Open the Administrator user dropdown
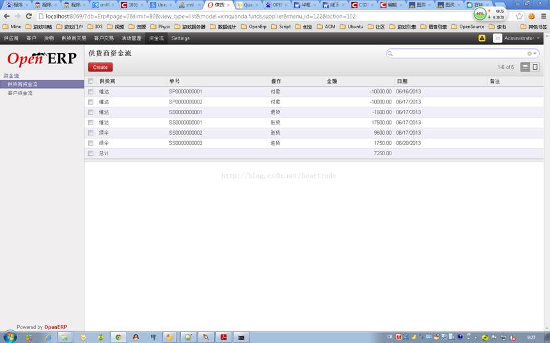Viewport: 550px width, 343px height. [x=517, y=38]
